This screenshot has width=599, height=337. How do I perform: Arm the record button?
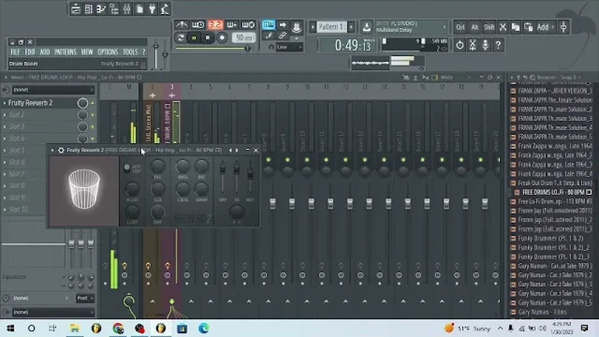pos(222,38)
